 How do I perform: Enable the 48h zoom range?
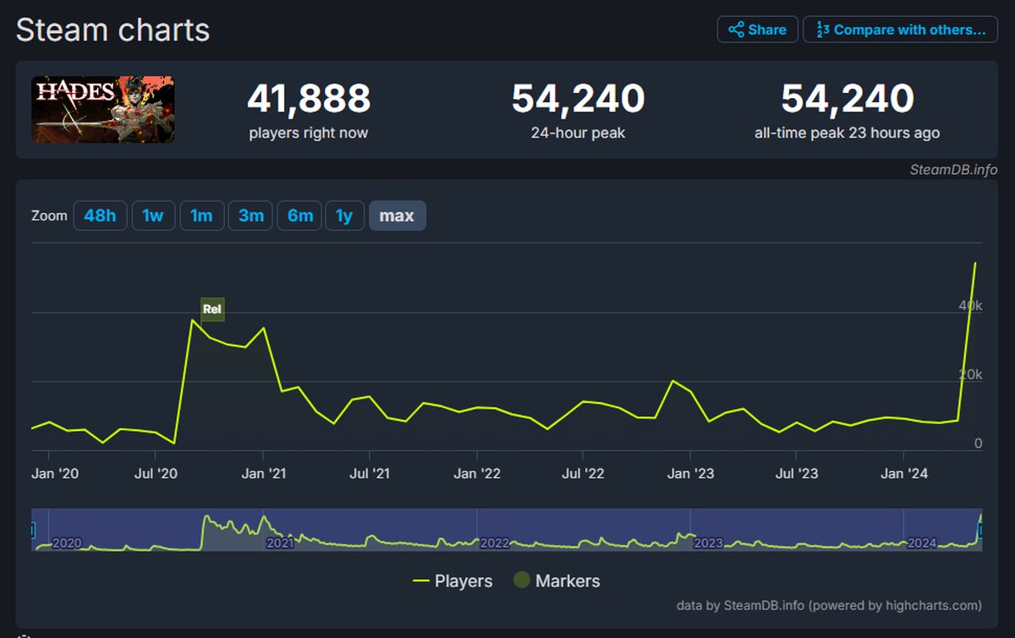point(100,215)
